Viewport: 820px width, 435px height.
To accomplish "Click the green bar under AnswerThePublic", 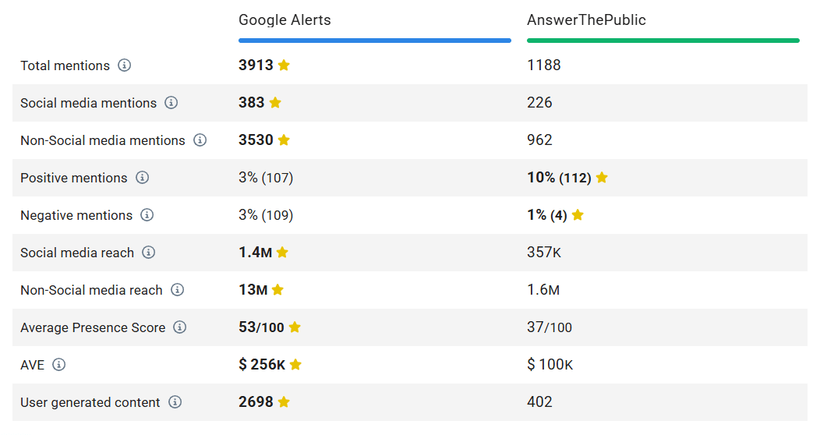I will (x=663, y=41).
